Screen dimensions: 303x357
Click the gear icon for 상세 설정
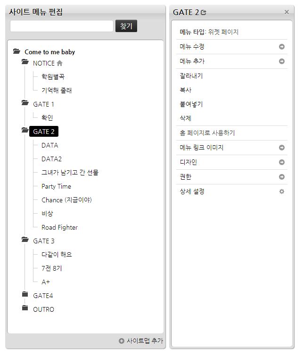(282, 191)
